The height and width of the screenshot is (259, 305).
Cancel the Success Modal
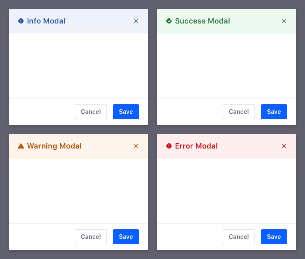click(x=239, y=112)
